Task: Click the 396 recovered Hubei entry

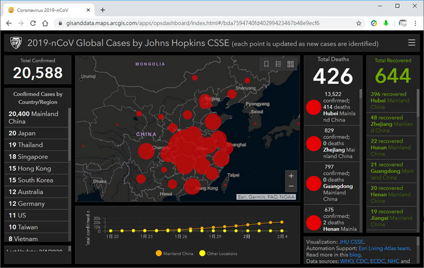Action: click(x=391, y=100)
